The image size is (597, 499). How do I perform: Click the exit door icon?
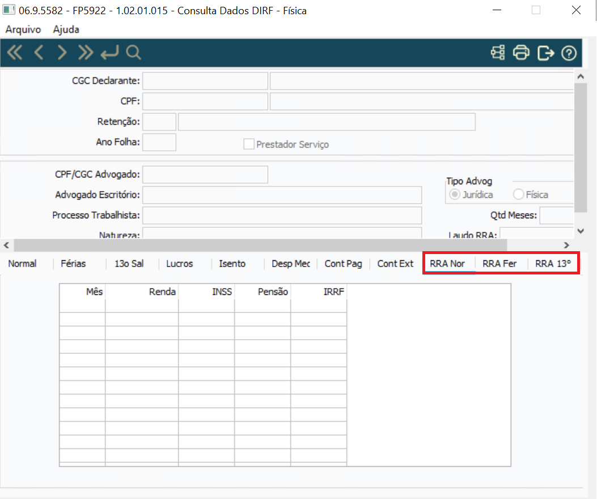(545, 53)
